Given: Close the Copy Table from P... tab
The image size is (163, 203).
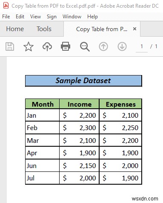Looking at the screenshot, I should click(x=134, y=29).
